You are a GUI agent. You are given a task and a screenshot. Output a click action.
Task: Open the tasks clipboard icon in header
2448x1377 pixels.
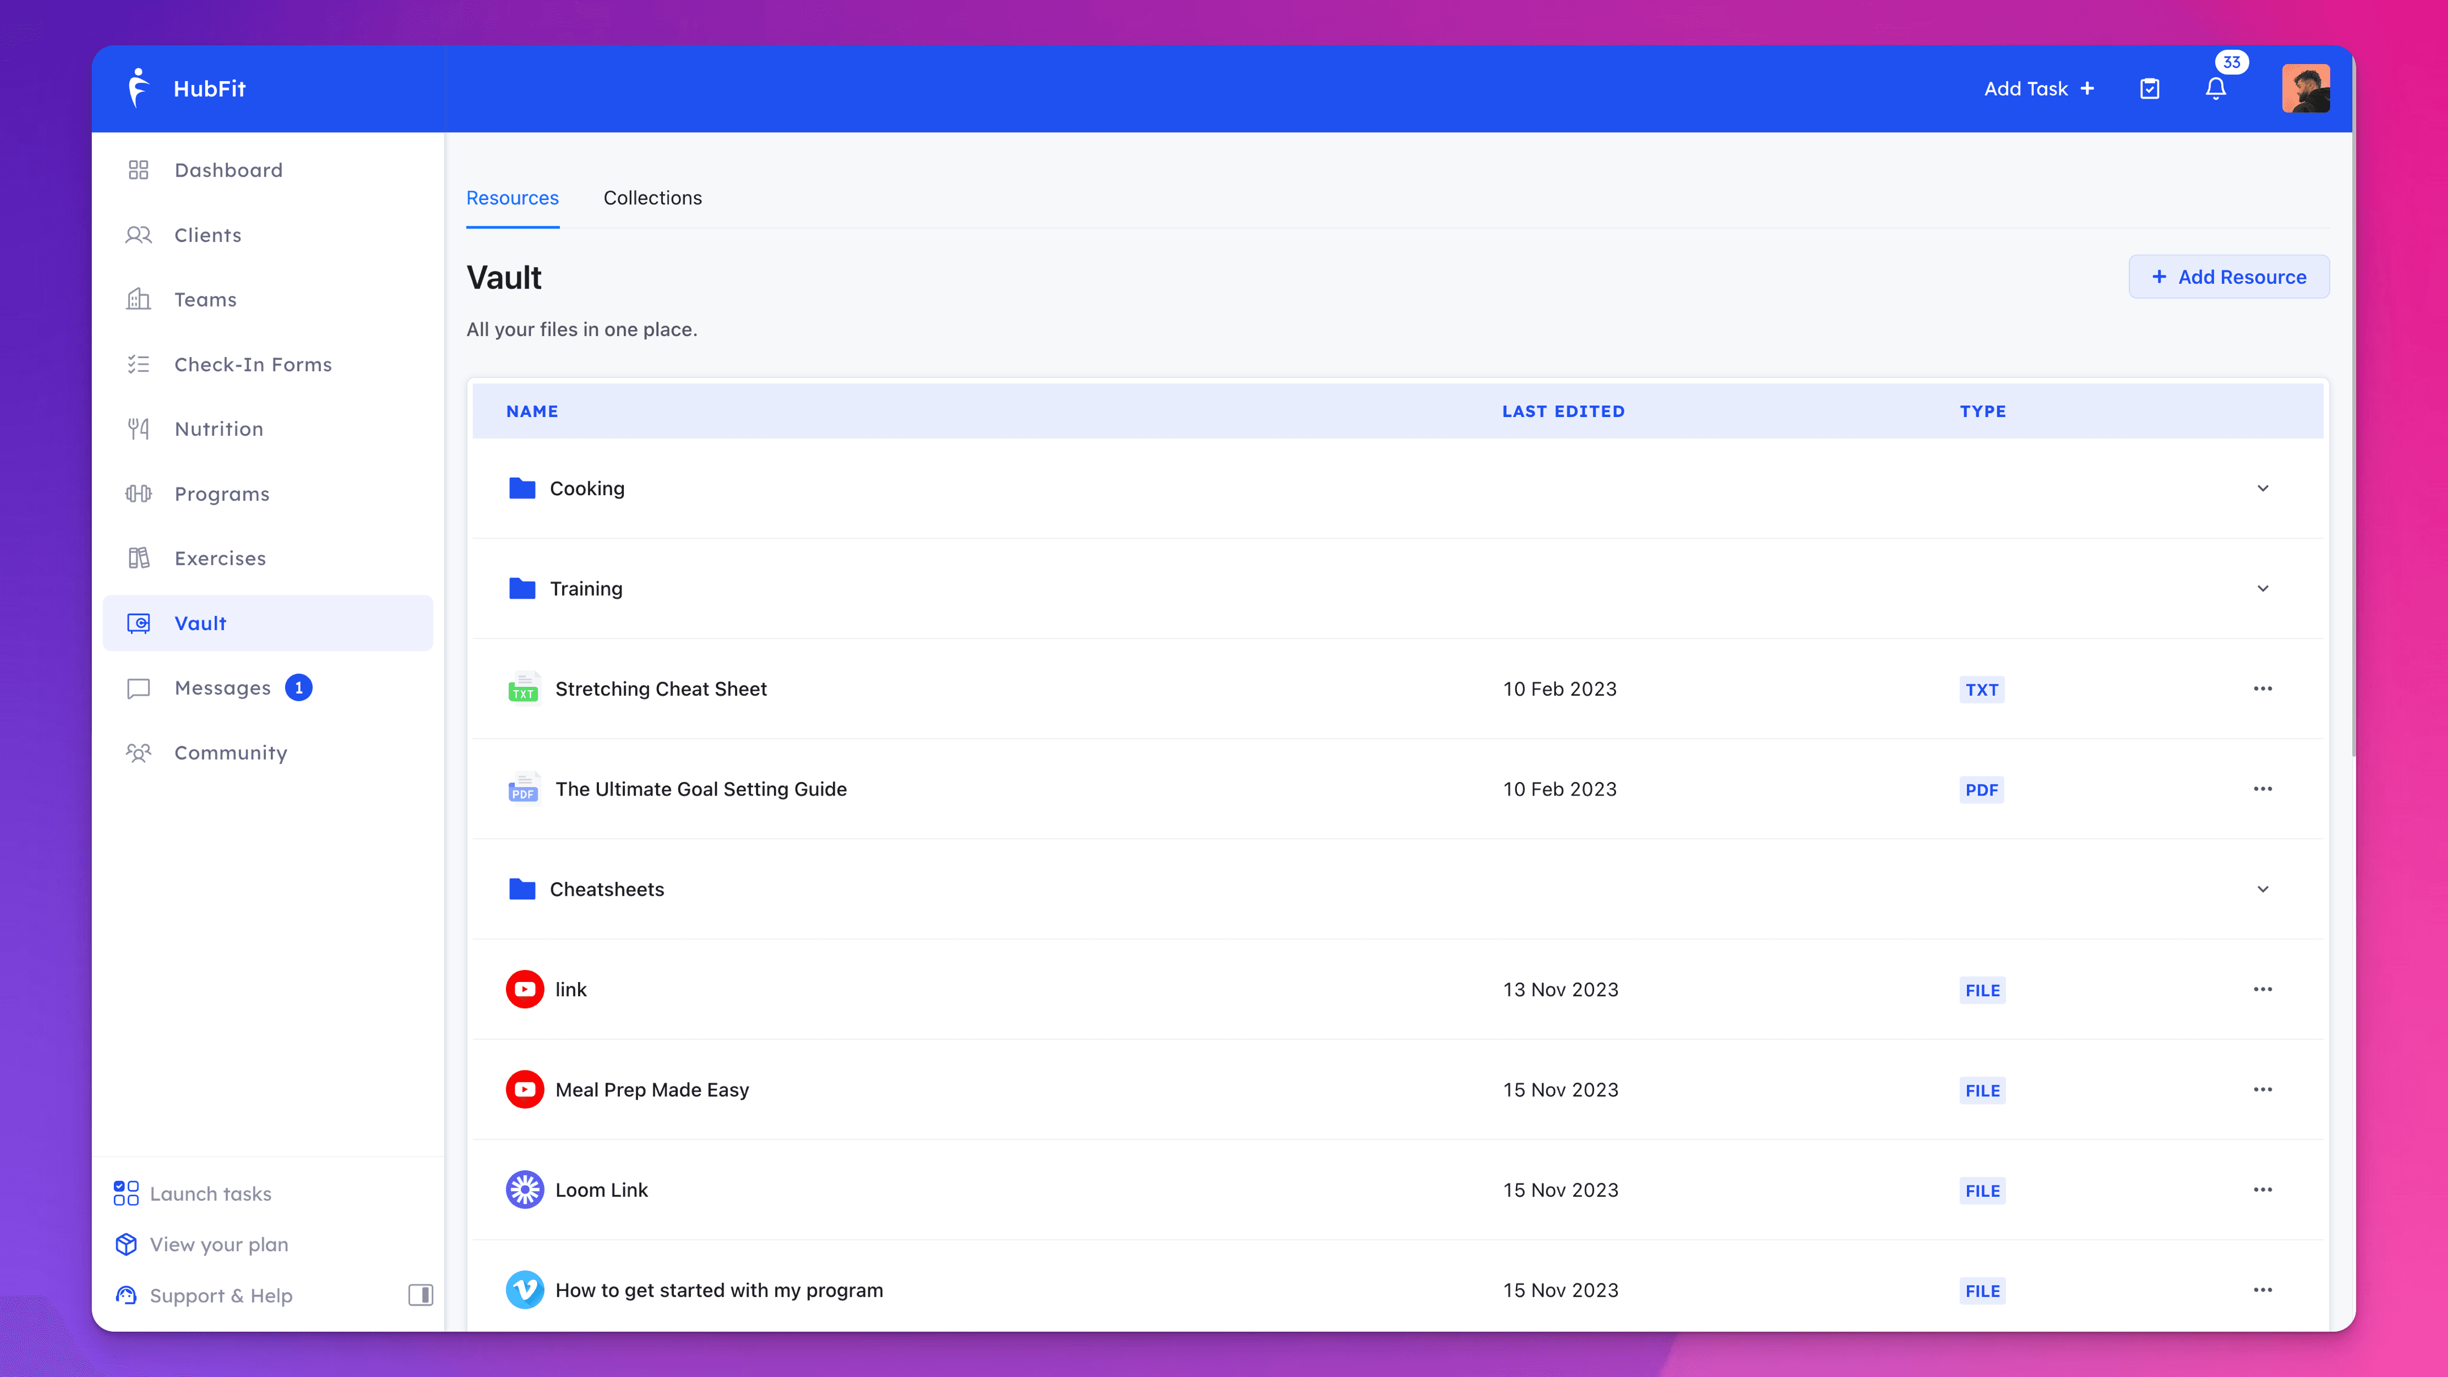pos(2149,88)
